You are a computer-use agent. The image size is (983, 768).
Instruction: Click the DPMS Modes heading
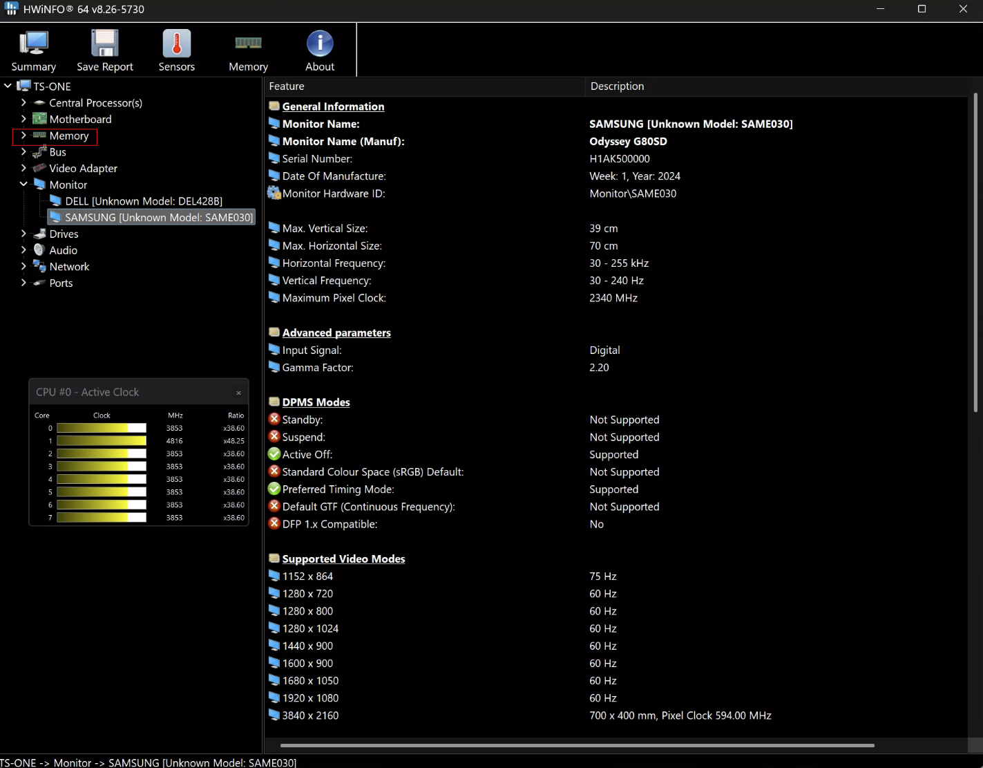316,402
